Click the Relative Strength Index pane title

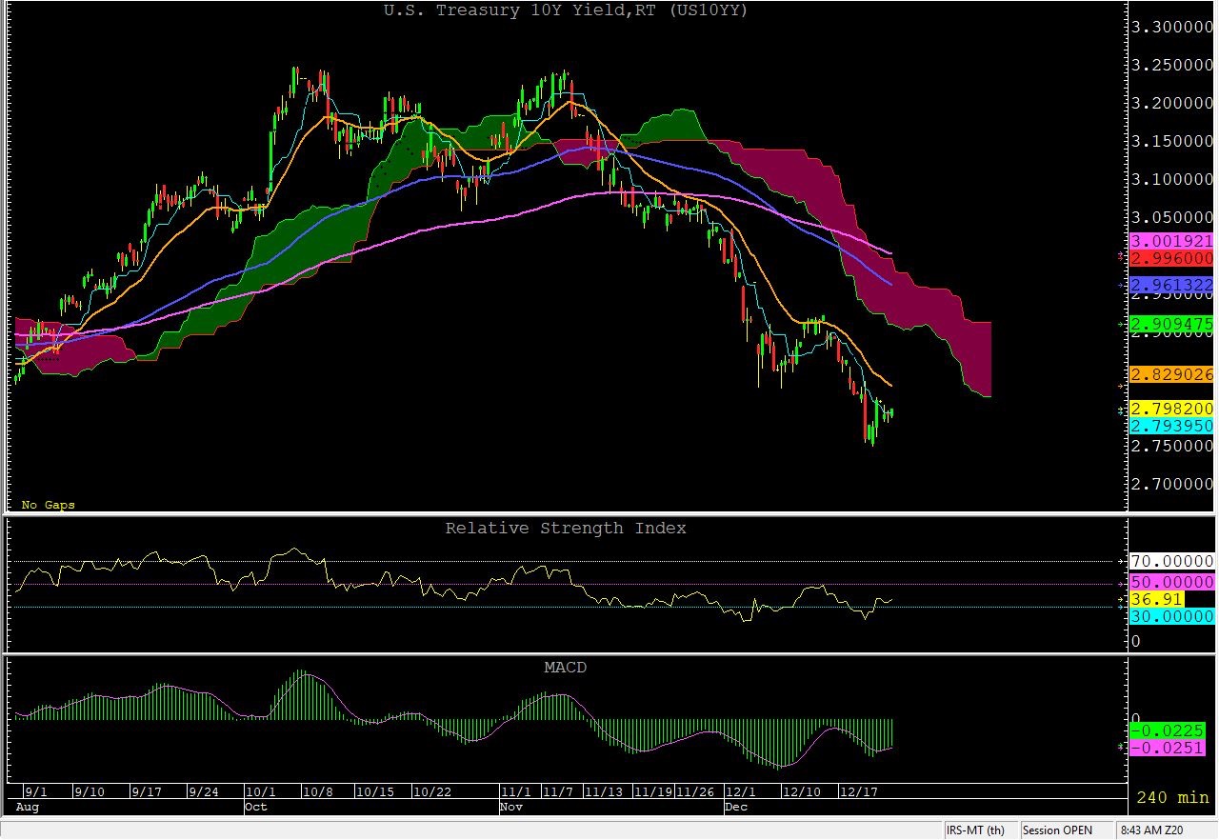[566, 528]
